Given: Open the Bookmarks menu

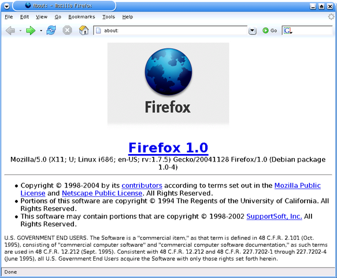Looking at the screenshot, I should [x=82, y=17].
